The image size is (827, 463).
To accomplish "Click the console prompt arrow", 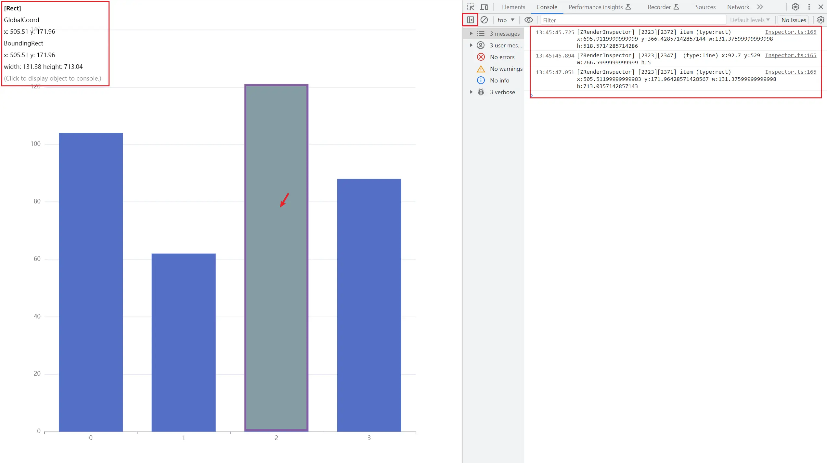I will click(x=532, y=95).
